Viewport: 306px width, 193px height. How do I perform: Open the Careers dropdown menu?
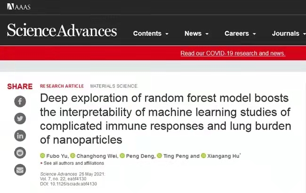(240, 33)
